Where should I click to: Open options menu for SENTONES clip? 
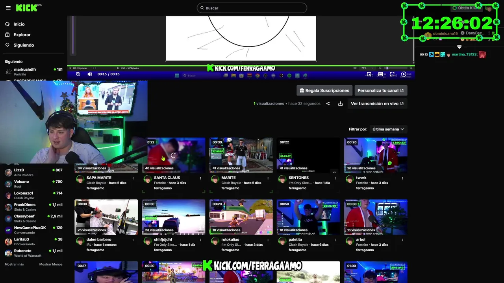point(335,178)
